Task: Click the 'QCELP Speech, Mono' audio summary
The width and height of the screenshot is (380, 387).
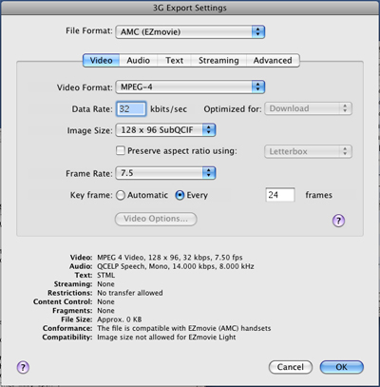Action: 176,266
